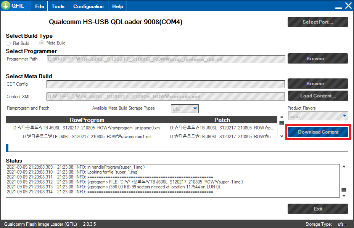Click the Status log scroll-up arrow
Viewport: 354px width, 228px height.
tap(344, 166)
